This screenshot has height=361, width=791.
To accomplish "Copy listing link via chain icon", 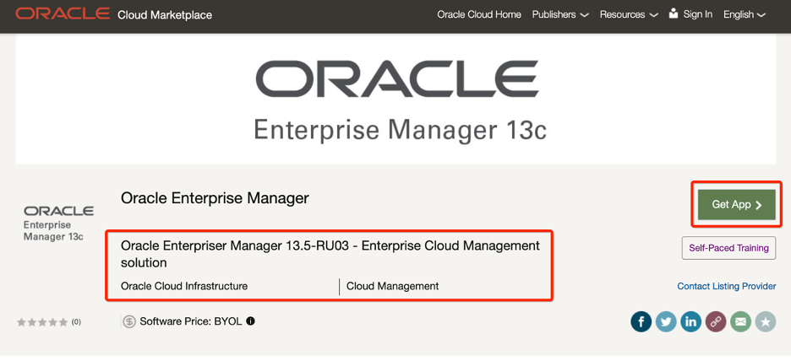I will 716,321.
